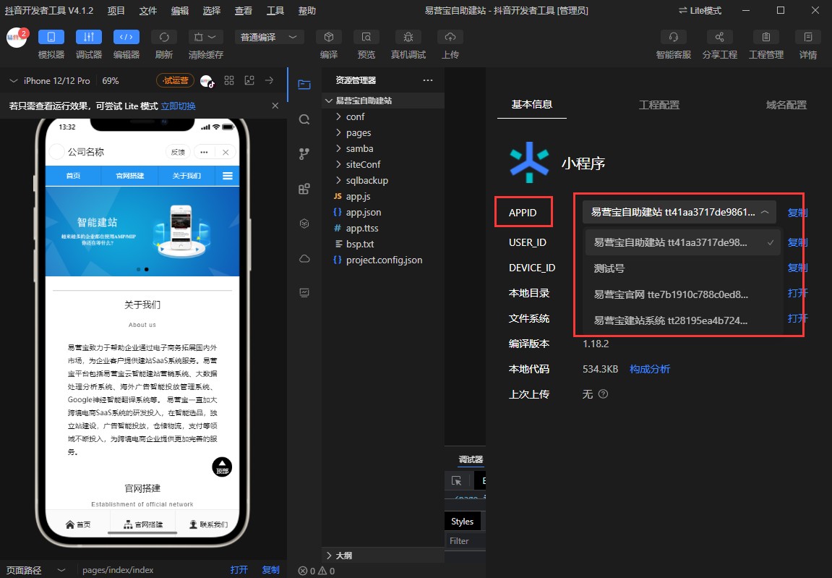The height and width of the screenshot is (578, 832).
Task: Open the search sidebar magnifier icon
Action: click(304, 119)
